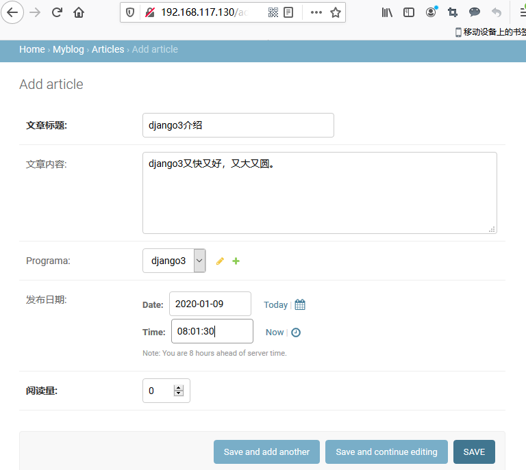Click the textarea resize handle

coord(492,229)
